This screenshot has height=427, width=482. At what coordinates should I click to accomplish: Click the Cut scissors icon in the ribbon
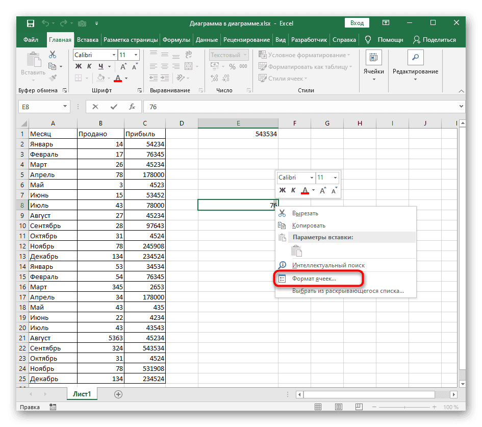click(x=53, y=55)
